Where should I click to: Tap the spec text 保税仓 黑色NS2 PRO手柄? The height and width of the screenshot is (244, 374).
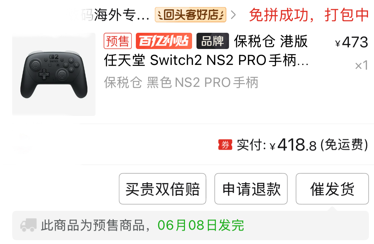pos(181,82)
